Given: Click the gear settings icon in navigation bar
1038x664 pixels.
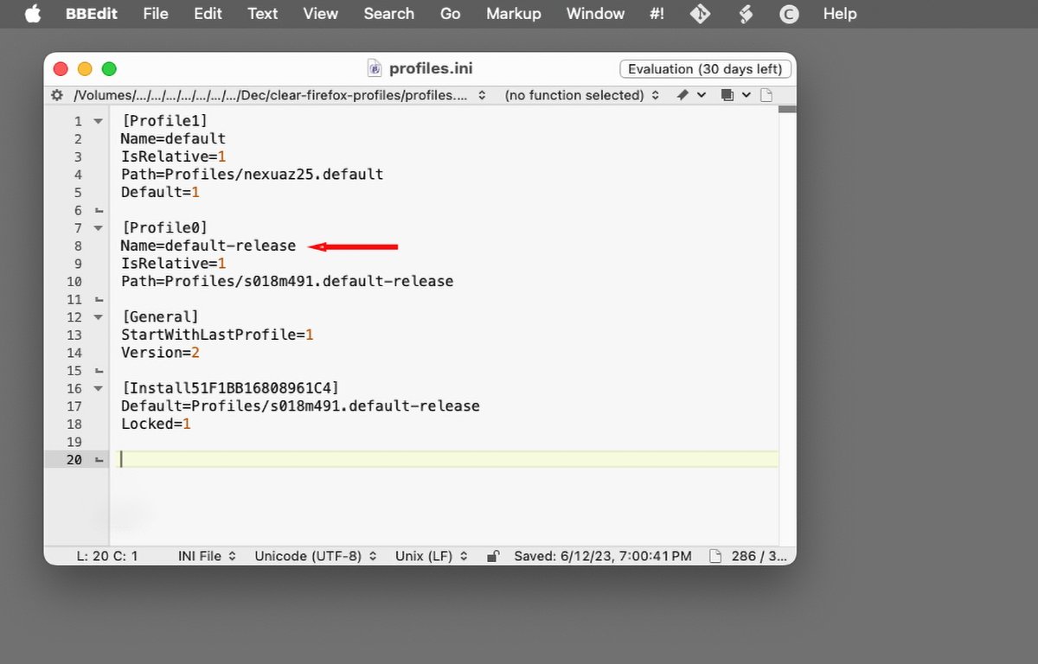Looking at the screenshot, I should pyautogui.click(x=57, y=95).
